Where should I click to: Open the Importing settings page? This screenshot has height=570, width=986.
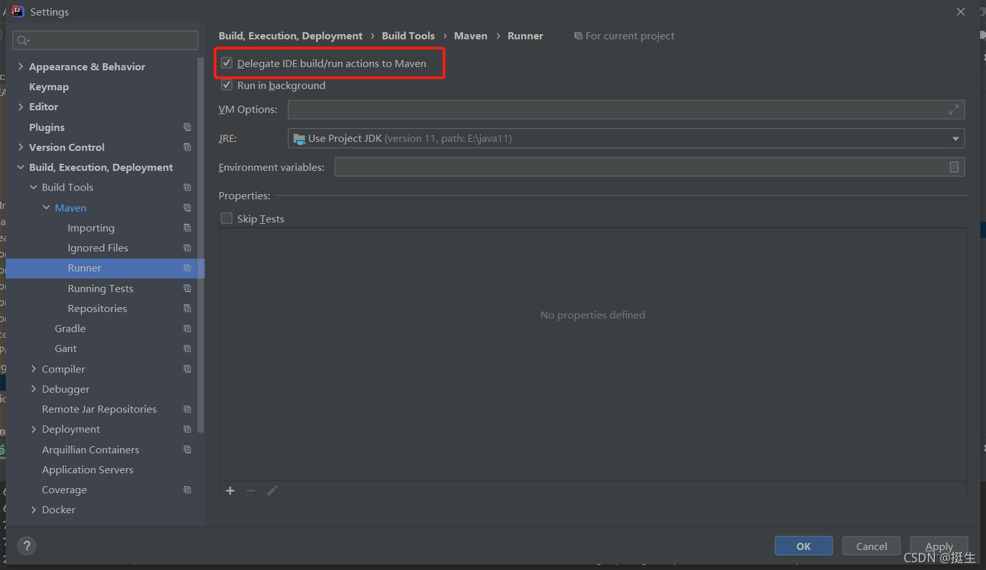pos(91,228)
